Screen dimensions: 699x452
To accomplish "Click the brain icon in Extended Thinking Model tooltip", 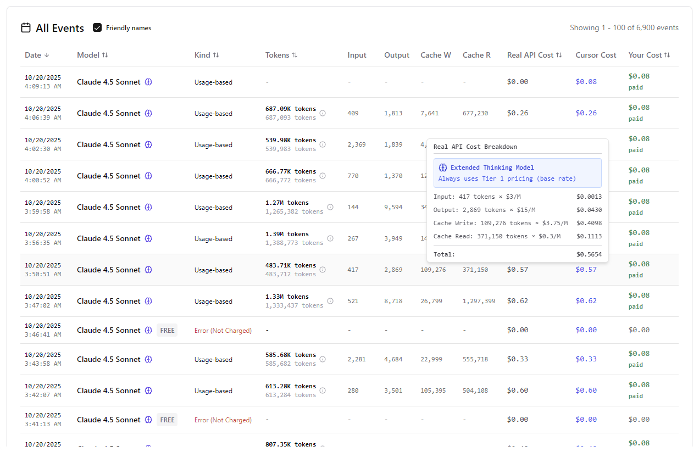I will 443,168.
